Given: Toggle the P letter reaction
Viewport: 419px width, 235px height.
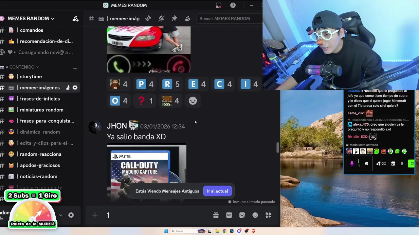Looking at the screenshot, I should (x=145, y=84).
